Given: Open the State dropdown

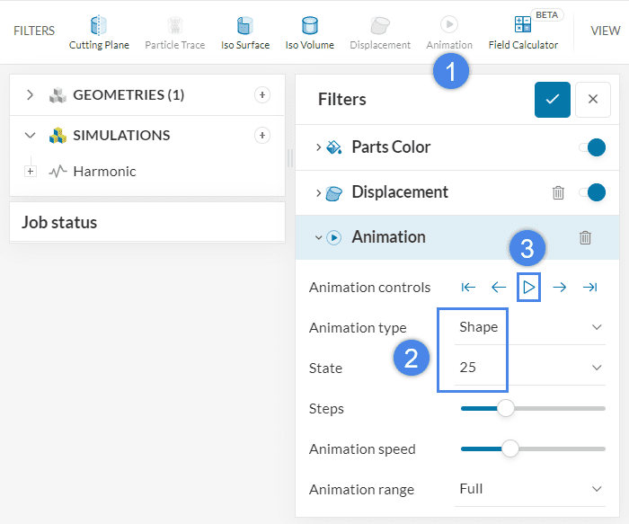Looking at the screenshot, I should pos(529,368).
